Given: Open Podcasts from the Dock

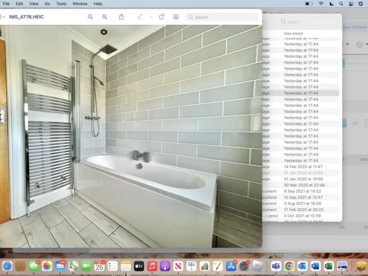Looking at the screenshot, I should coord(165,266).
